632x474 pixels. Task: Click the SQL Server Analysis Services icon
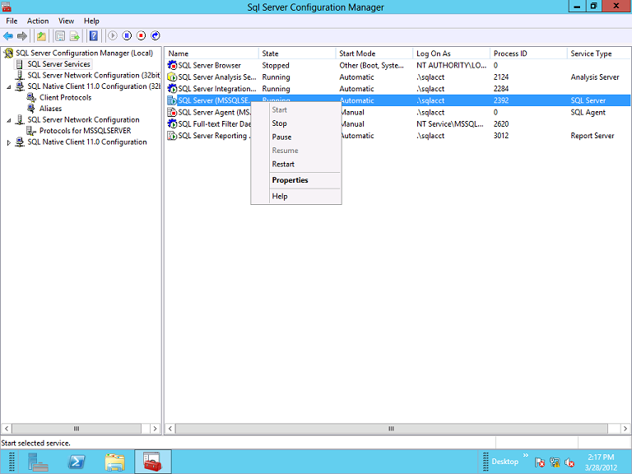(x=172, y=77)
